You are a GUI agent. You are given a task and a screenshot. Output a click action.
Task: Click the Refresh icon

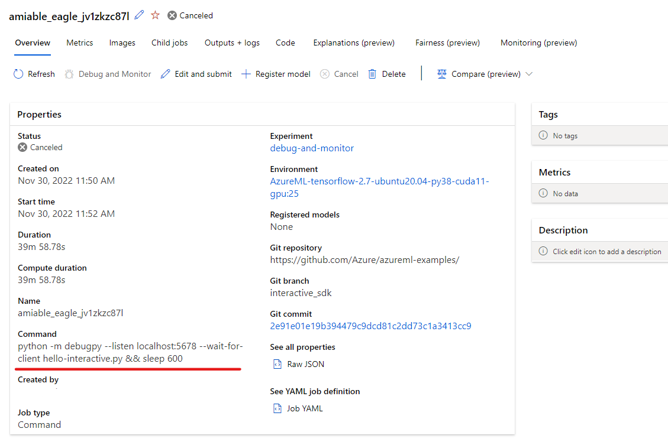(x=18, y=74)
